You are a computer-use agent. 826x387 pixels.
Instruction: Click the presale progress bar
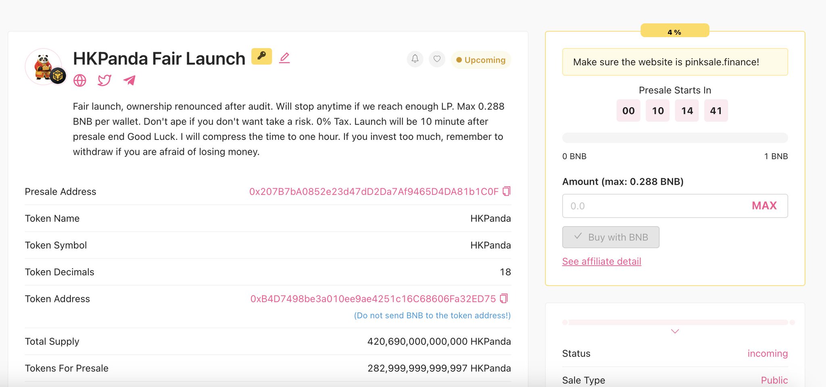pos(675,137)
